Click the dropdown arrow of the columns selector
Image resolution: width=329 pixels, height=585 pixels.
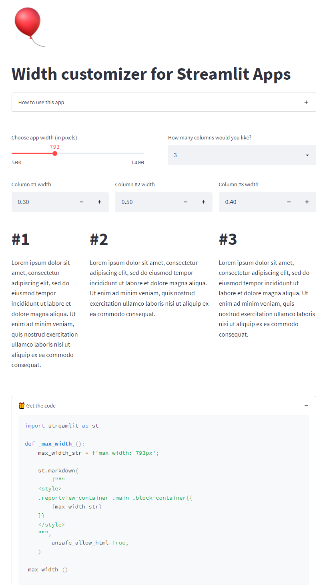(x=307, y=155)
